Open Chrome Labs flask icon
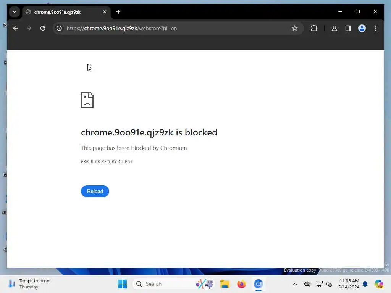Viewport: 391px width, 293px height. [x=334, y=28]
